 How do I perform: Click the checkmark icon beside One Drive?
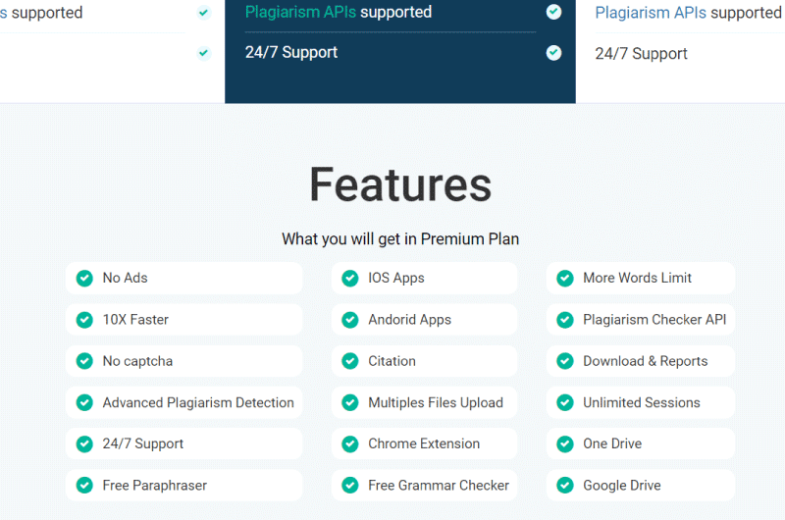(x=565, y=443)
